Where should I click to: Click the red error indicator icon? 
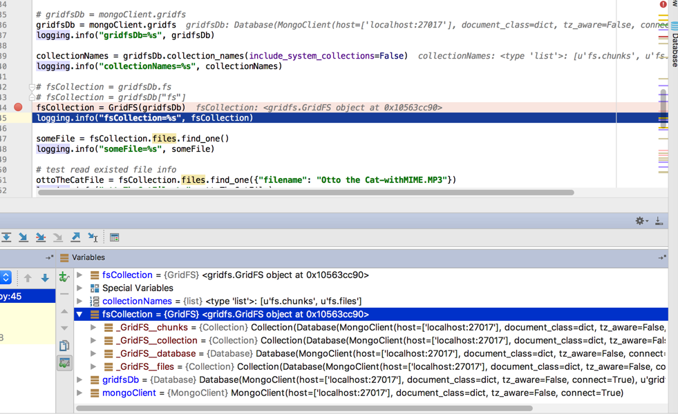tap(663, 4)
